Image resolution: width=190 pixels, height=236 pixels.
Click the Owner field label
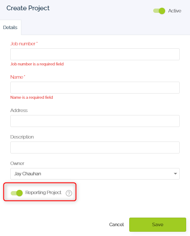coord(17,163)
